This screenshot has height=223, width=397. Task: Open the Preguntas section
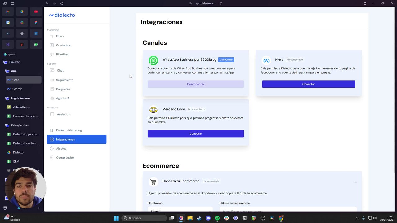(77, 89)
